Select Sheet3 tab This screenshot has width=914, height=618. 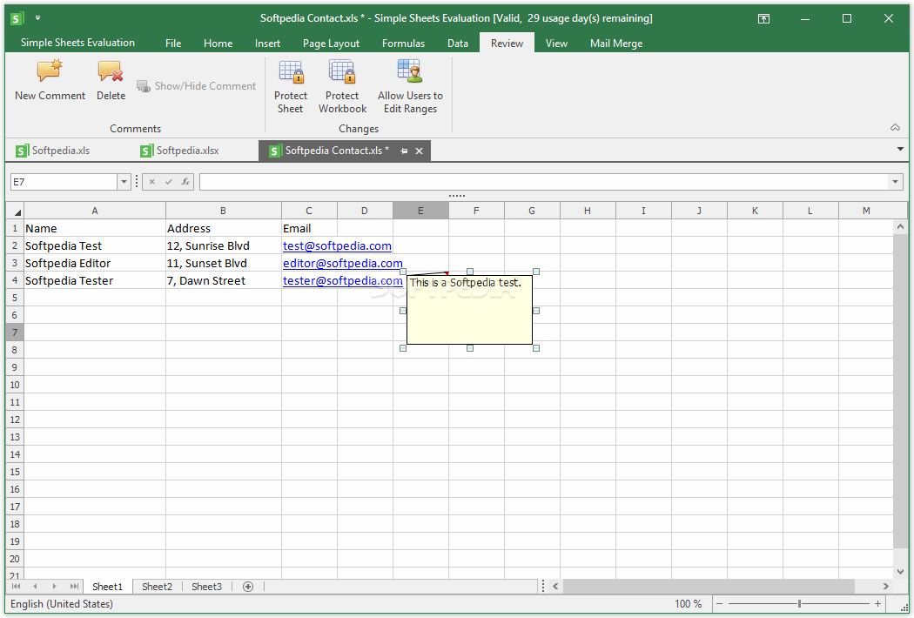206,587
